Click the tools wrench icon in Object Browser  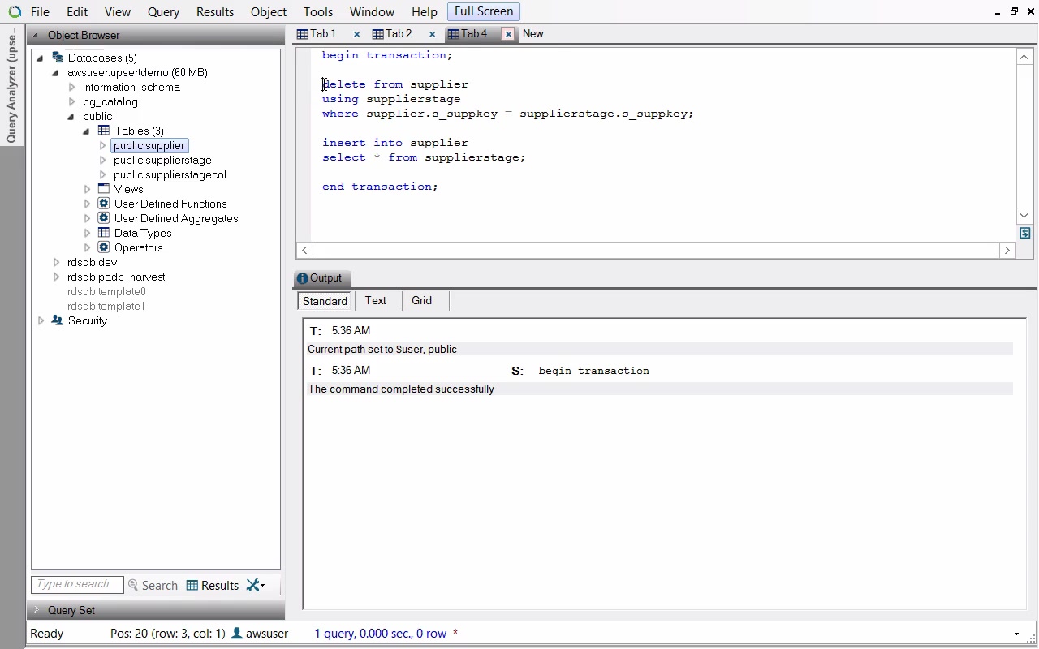[x=254, y=585]
